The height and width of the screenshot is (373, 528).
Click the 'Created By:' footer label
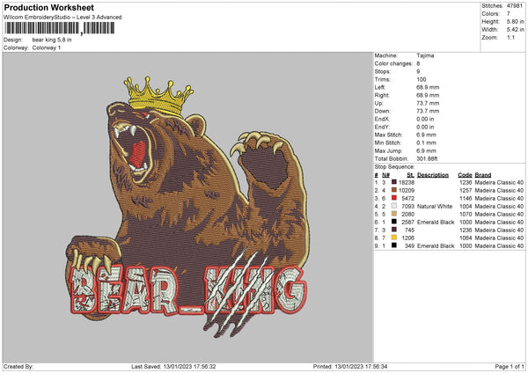tap(18, 367)
